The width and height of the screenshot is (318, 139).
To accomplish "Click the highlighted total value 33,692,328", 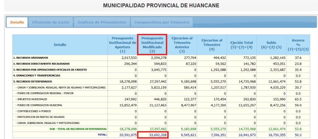I will [x=153, y=135].
